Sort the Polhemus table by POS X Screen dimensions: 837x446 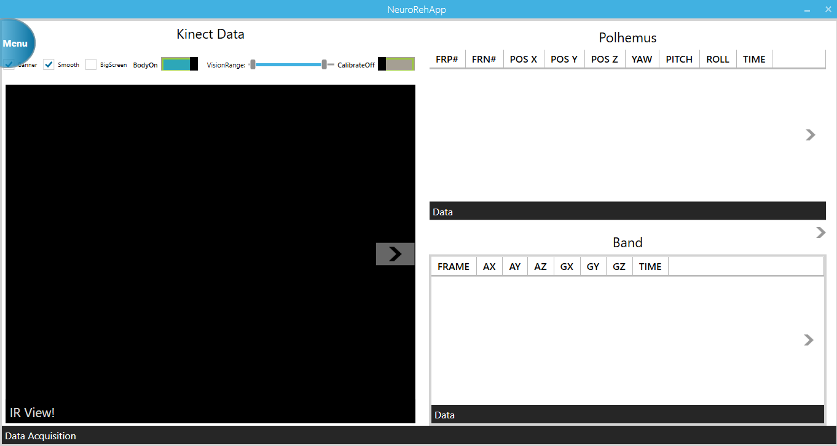(x=523, y=59)
